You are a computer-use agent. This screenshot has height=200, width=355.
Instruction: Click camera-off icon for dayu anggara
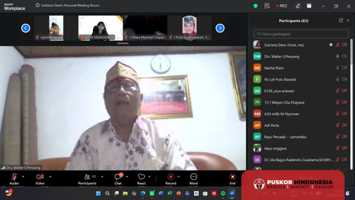344,148
